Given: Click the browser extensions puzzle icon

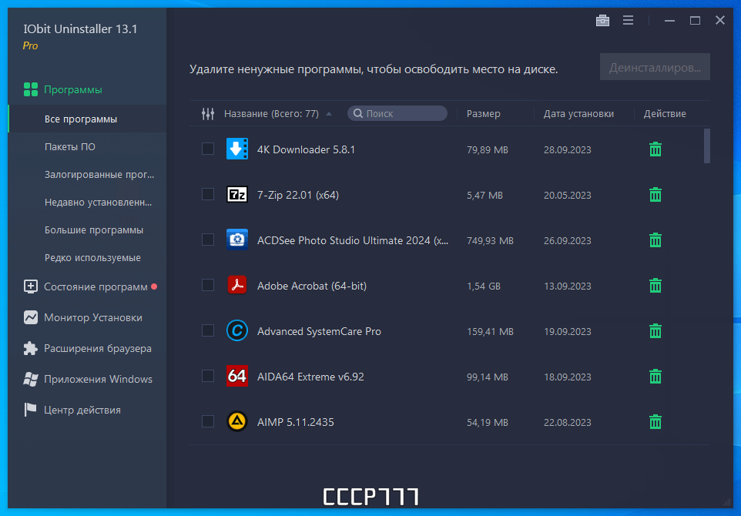Looking at the screenshot, I should coord(31,348).
